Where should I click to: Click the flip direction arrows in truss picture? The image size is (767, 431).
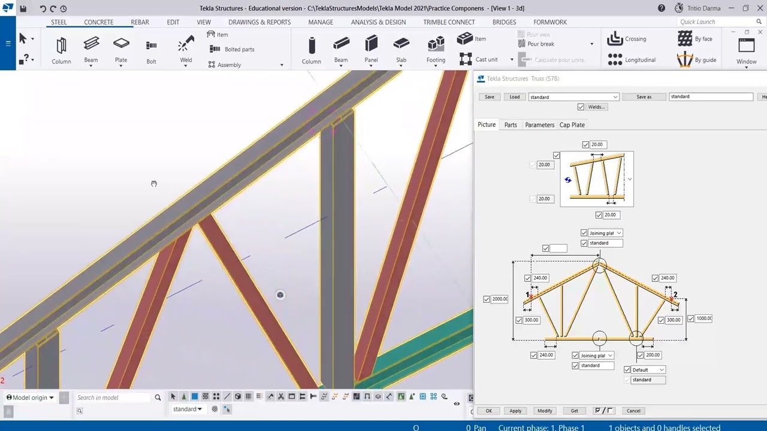coord(568,180)
